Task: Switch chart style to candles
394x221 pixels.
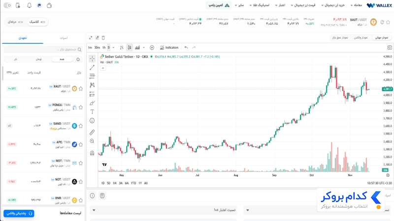Action: 130,48
